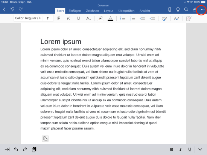Toggle bold with the F button
The height and width of the screenshot is (155, 207).
pyautogui.click(x=59, y=18)
